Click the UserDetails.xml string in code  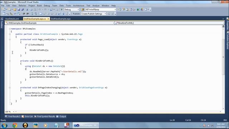point(72,72)
